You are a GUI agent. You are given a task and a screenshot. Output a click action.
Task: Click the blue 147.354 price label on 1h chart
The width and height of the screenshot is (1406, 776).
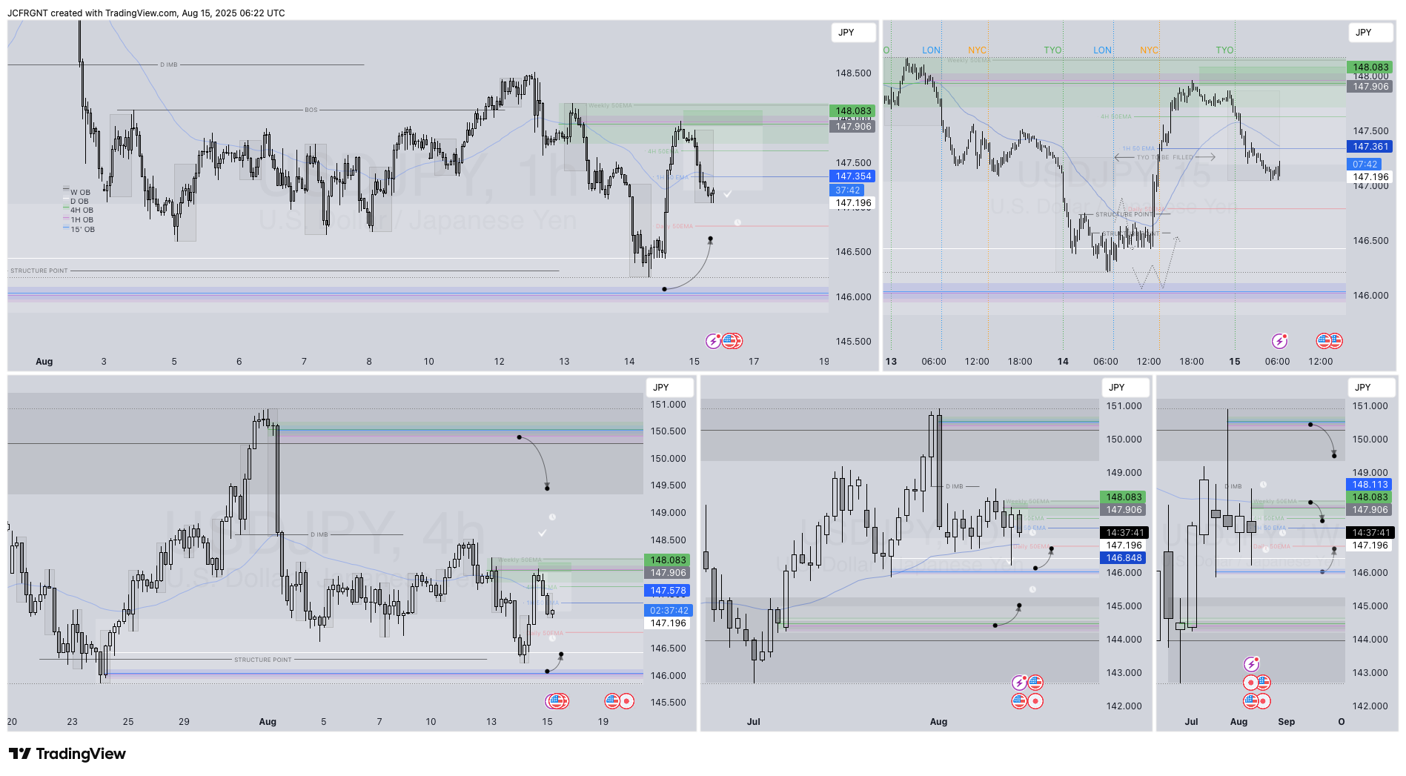point(853,176)
